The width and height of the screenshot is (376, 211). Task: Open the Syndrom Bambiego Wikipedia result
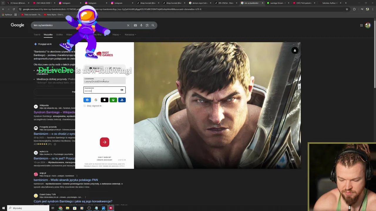coord(54,112)
